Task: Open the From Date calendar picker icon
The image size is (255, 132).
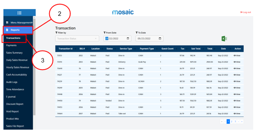Action: click(128, 39)
